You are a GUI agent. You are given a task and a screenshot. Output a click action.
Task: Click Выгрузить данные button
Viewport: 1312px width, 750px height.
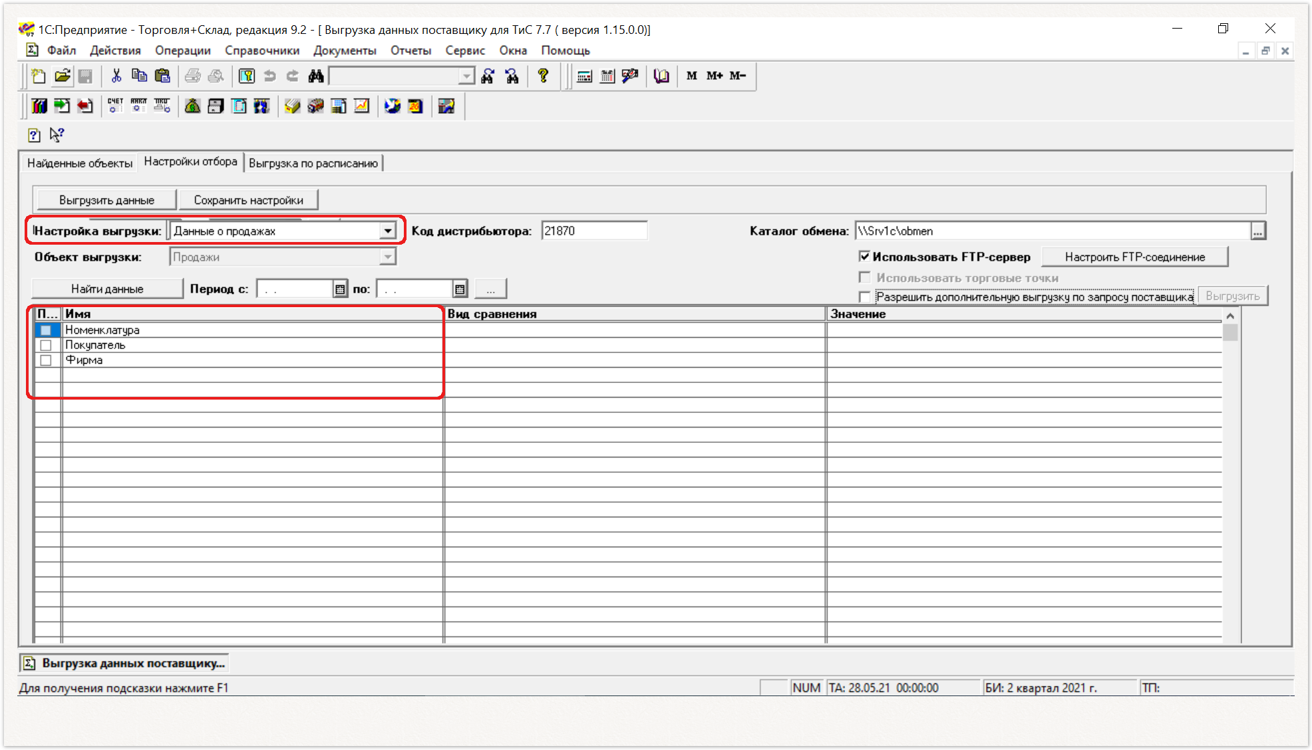coord(106,200)
